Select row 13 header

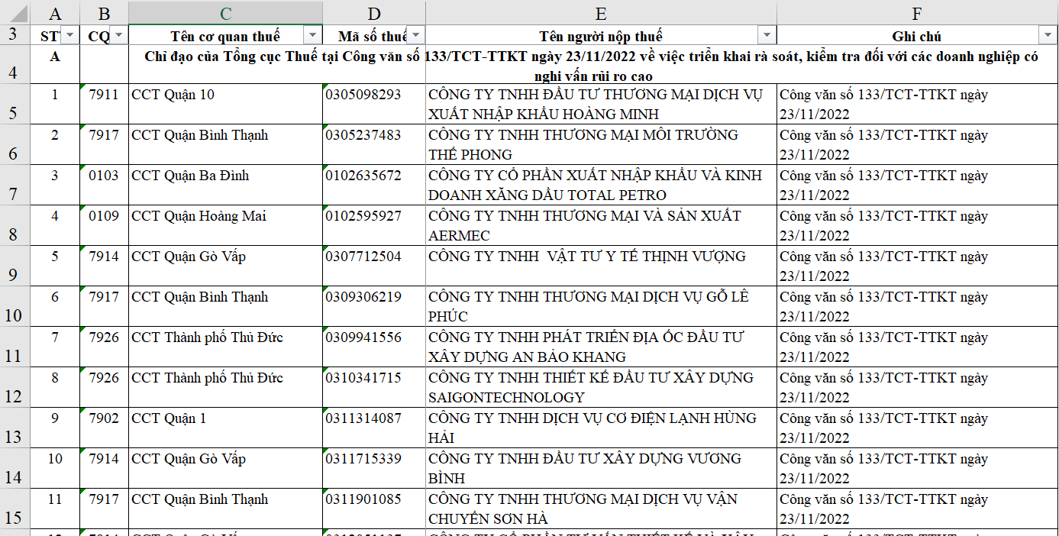pyautogui.click(x=15, y=428)
